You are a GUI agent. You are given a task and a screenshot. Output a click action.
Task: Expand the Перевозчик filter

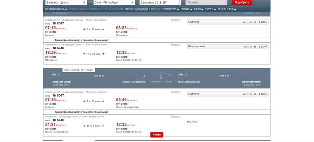171,9
